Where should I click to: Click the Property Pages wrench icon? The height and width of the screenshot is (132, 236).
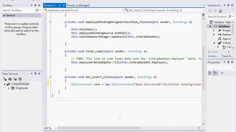pyautogui.click(x=222, y=73)
